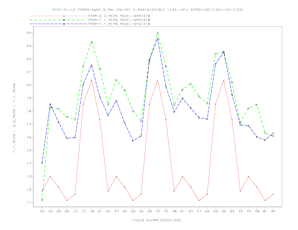Click y-axis tick label 20

tap(29, 85)
